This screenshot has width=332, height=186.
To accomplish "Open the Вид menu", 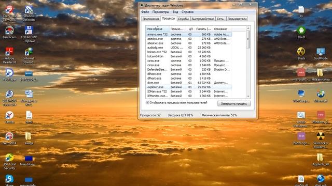I will pos(175,12).
